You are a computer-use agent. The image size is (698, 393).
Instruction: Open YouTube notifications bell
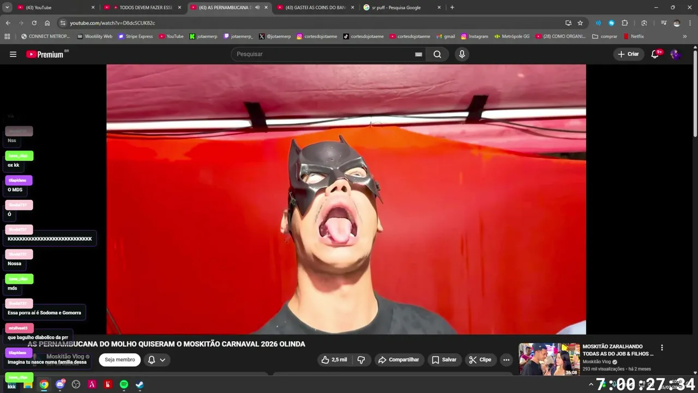coord(655,54)
